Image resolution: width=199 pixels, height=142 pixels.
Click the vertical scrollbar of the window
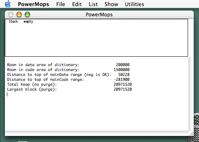191,94
